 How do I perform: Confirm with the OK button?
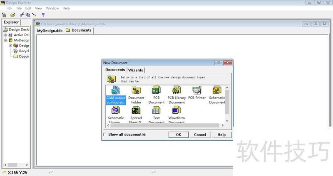coord(179,135)
